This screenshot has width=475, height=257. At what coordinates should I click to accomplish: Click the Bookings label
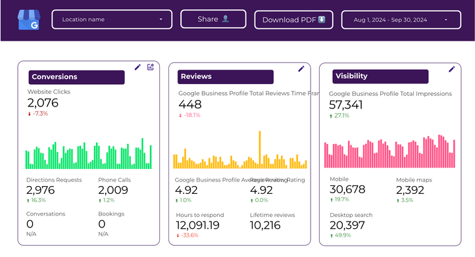click(111, 214)
